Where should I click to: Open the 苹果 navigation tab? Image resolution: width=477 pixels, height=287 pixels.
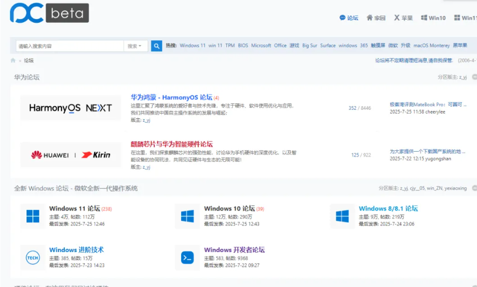[403, 18]
